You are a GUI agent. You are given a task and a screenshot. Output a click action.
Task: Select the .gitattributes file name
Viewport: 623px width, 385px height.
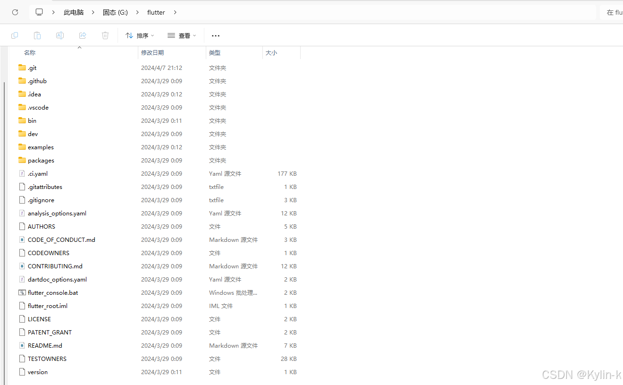point(45,187)
